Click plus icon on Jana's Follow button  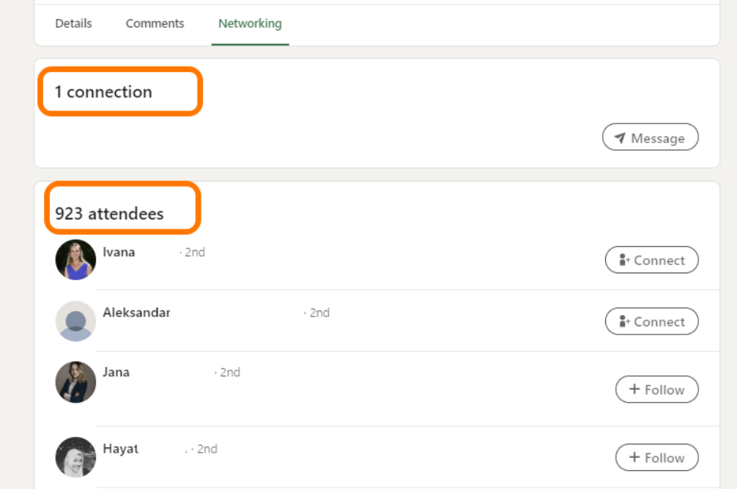tap(634, 390)
